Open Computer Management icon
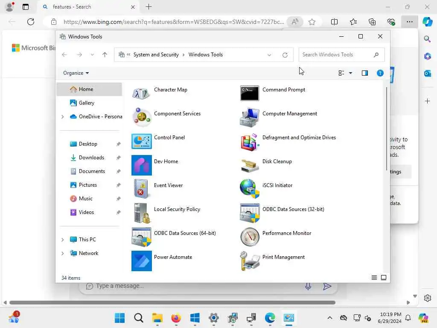Screen dimensions: 437x328 (x=249, y=117)
